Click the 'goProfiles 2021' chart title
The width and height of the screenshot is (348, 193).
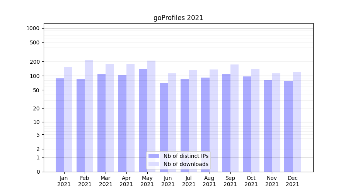pos(178,18)
